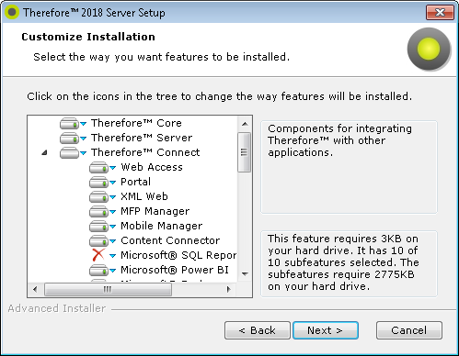Click the drive icon beside Web Access

(98, 167)
